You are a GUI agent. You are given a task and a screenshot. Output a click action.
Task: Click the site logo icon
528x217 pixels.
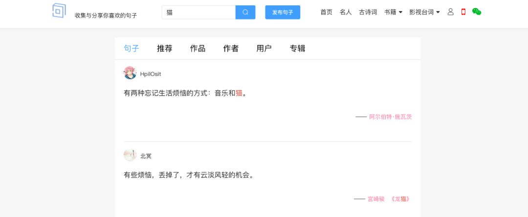click(x=59, y=10)
